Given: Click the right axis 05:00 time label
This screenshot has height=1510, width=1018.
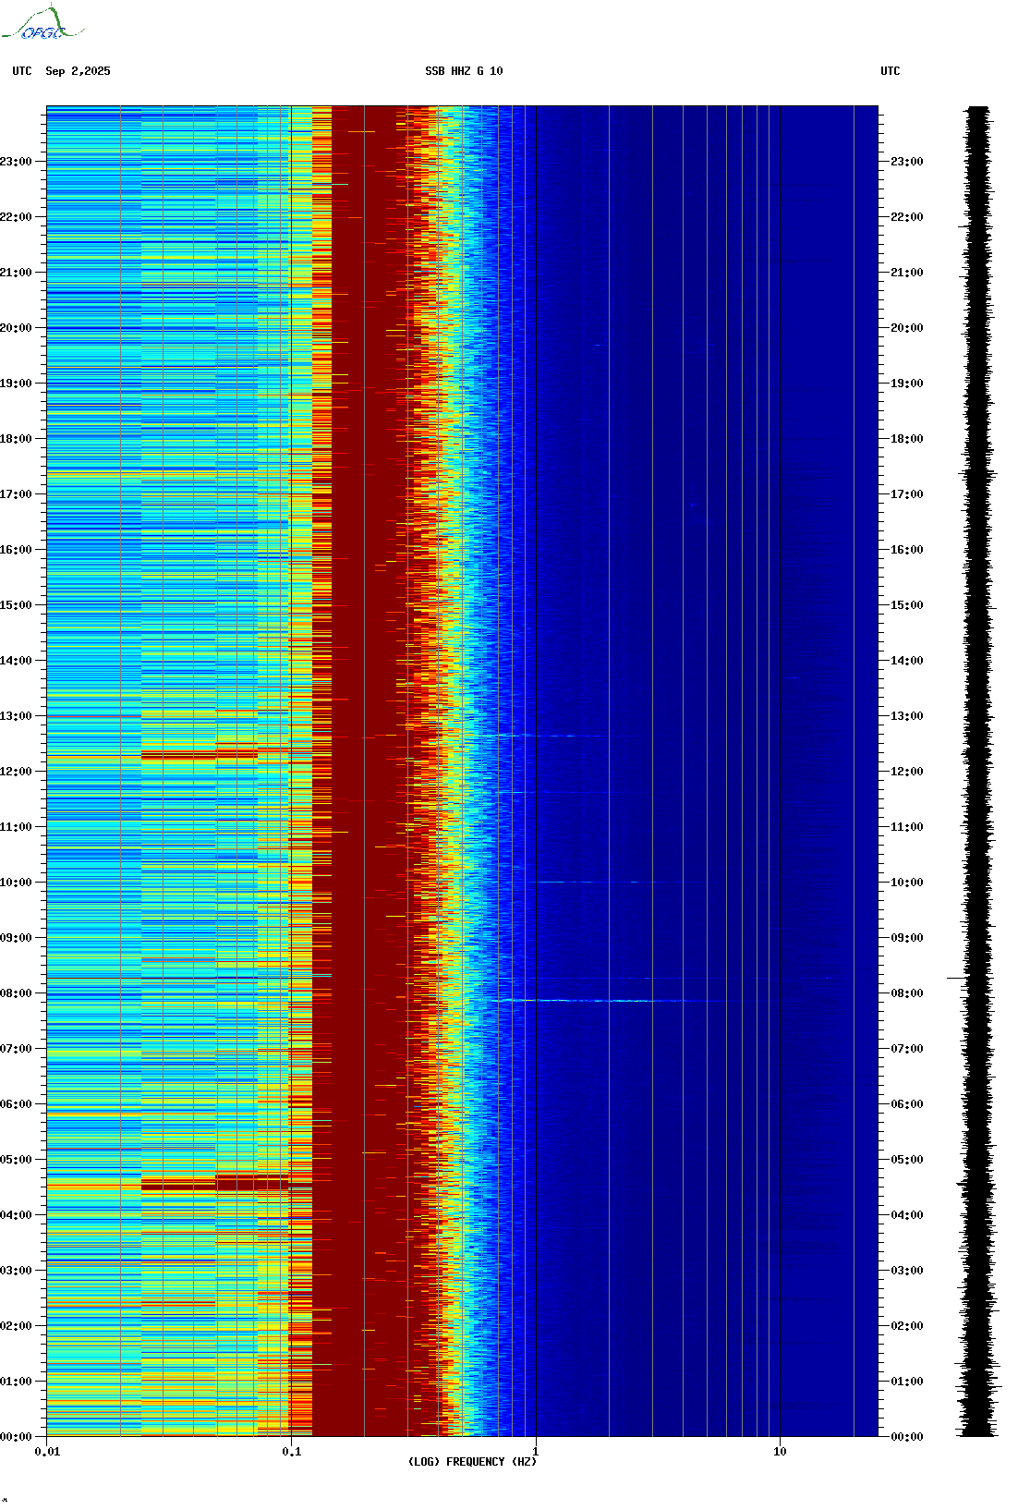Looking at the screenshot, I should click(907, 1160).
